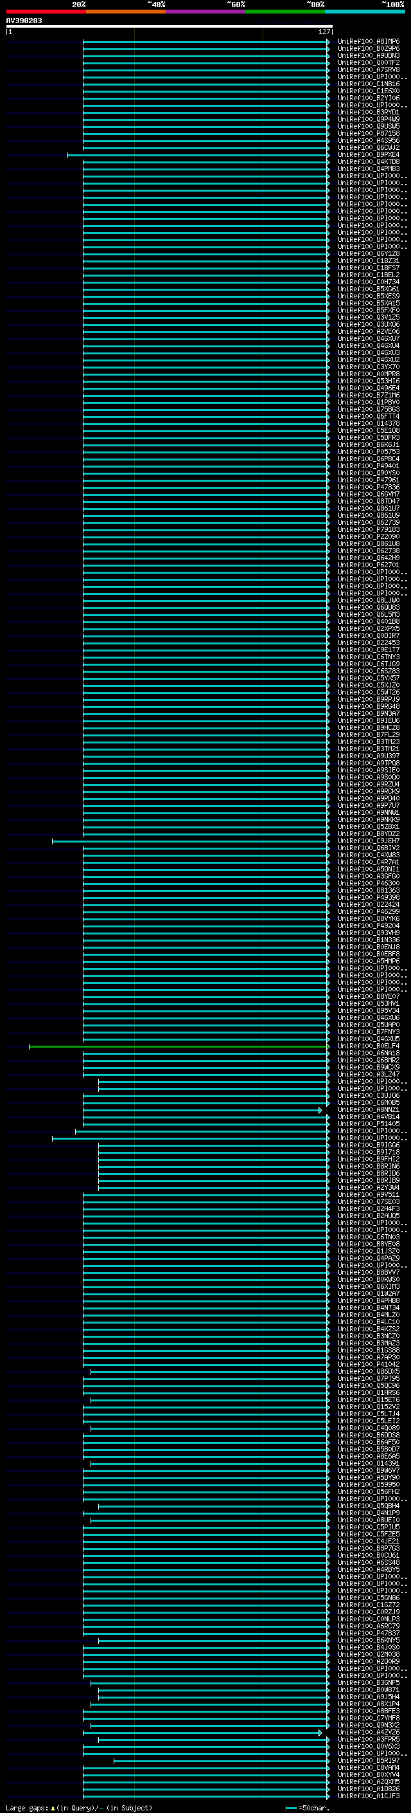Screen dimensions: 411x1813
Task: Select hit label UniRef100_O81363
Action: point(368,890)
